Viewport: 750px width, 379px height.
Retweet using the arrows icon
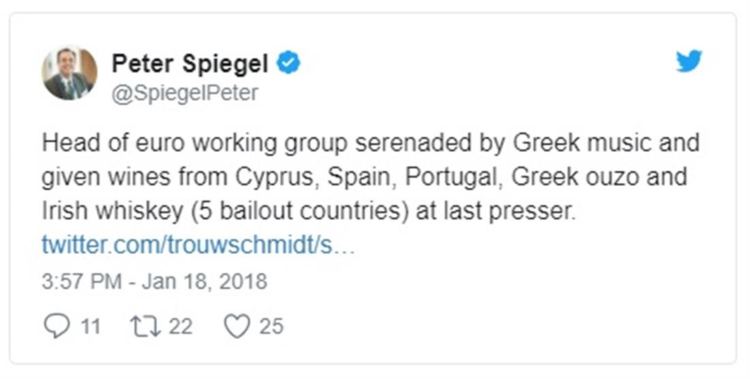(x=144, y=327)
